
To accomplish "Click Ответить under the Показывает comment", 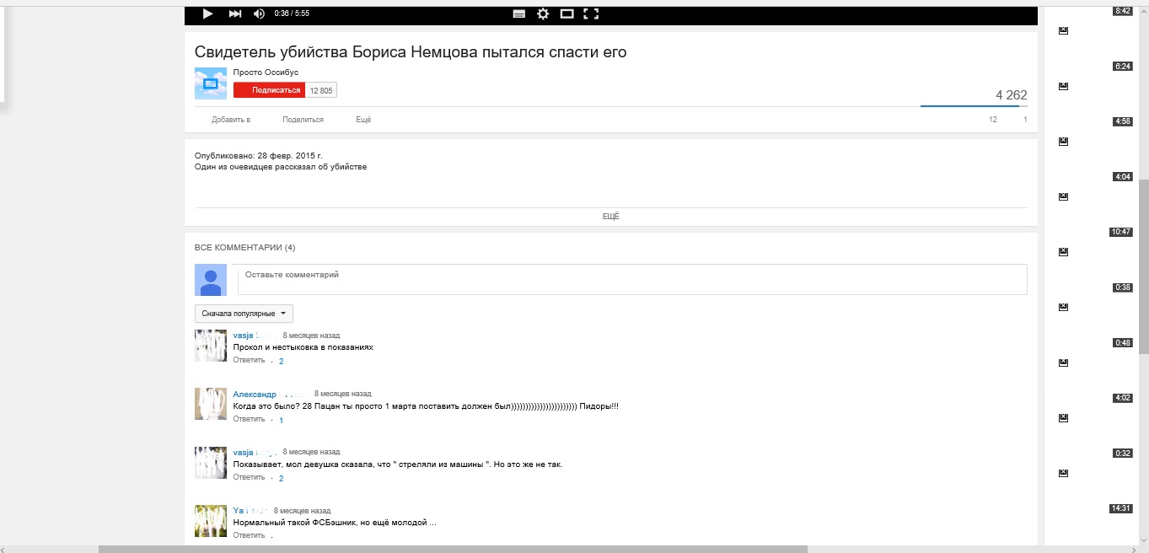I will point(249,477).
